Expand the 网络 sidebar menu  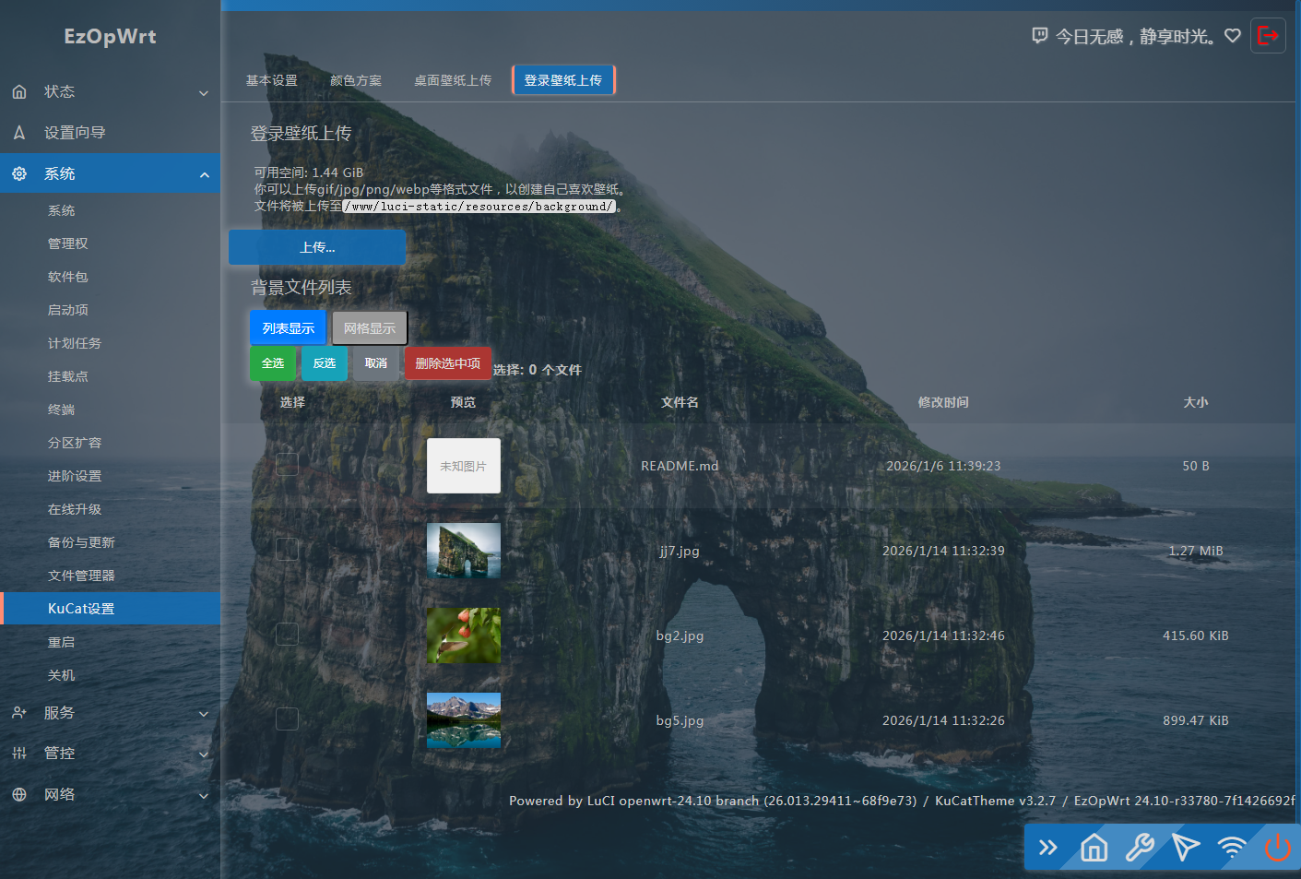click(x=111, y=794)
